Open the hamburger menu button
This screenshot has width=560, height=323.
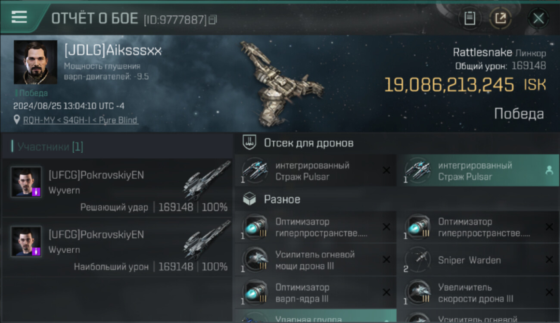(19, 17)
